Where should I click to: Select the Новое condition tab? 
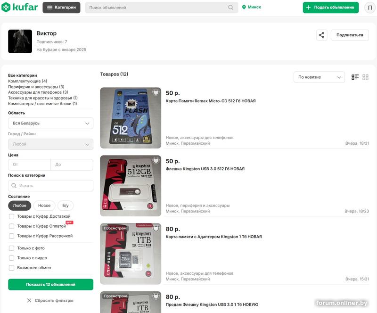tap(44, 206)
